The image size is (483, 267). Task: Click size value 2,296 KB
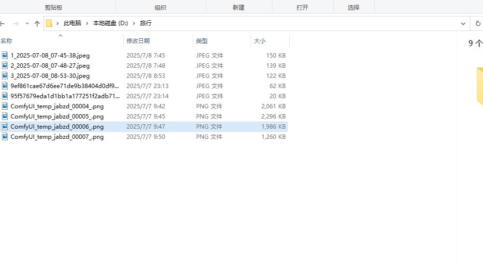pos(273,117)
